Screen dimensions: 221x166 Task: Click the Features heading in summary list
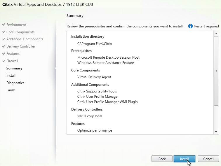tap(78, 124)
